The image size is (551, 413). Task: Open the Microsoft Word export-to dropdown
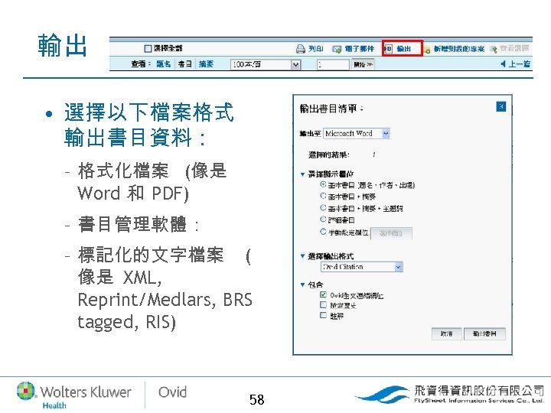(x=357, y=133)
